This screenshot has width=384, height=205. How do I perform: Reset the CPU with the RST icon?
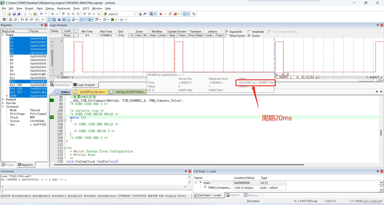click(x=4, y=20)
